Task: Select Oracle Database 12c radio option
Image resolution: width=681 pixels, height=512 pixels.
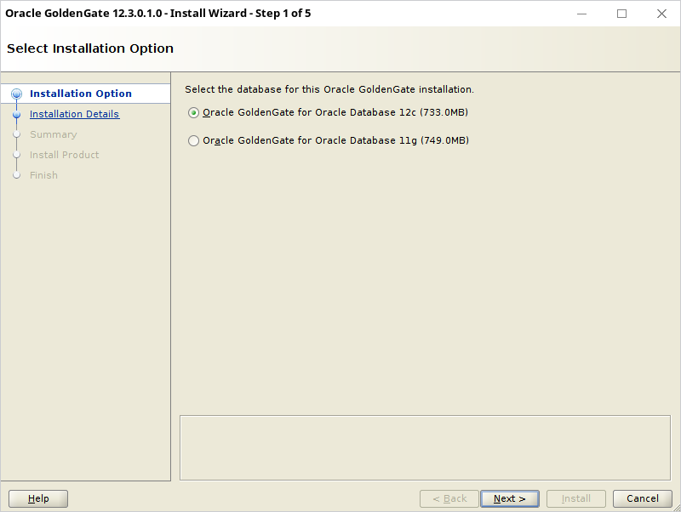Action: (x=194, y=113)
